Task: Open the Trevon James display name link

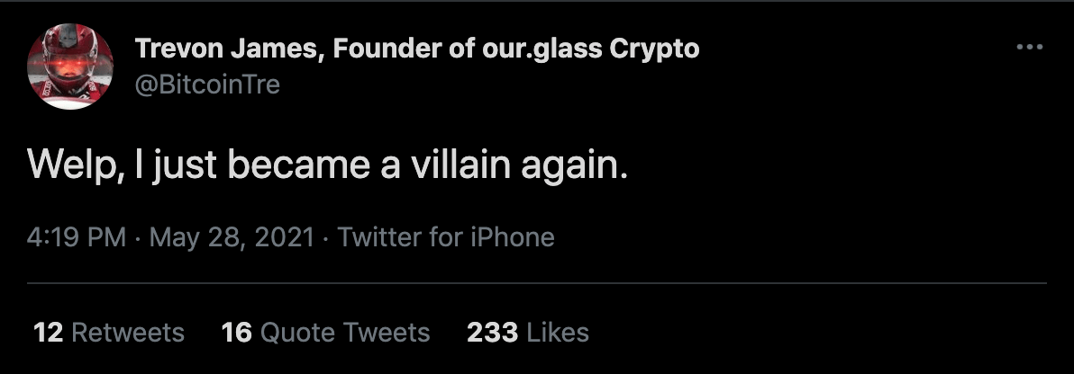Action: (x=416, y=49)
